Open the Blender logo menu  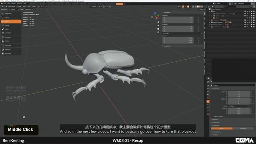[x=2, y=4]
